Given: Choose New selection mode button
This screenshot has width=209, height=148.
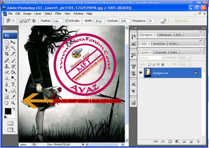Looking at the screenshot, I should coord(21,21).
